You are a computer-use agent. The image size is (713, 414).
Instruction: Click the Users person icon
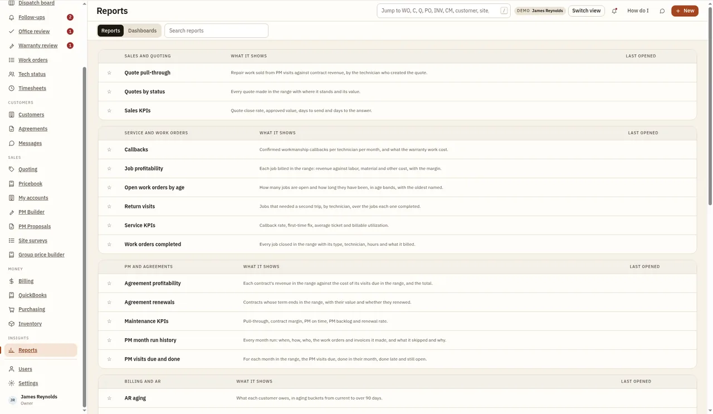point(12,369)
